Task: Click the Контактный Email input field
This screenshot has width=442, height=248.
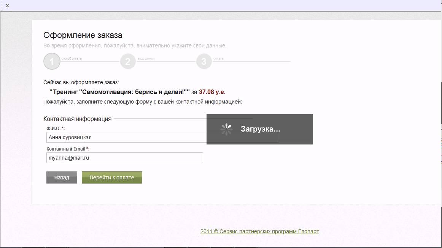Action: tap(125, 158)
